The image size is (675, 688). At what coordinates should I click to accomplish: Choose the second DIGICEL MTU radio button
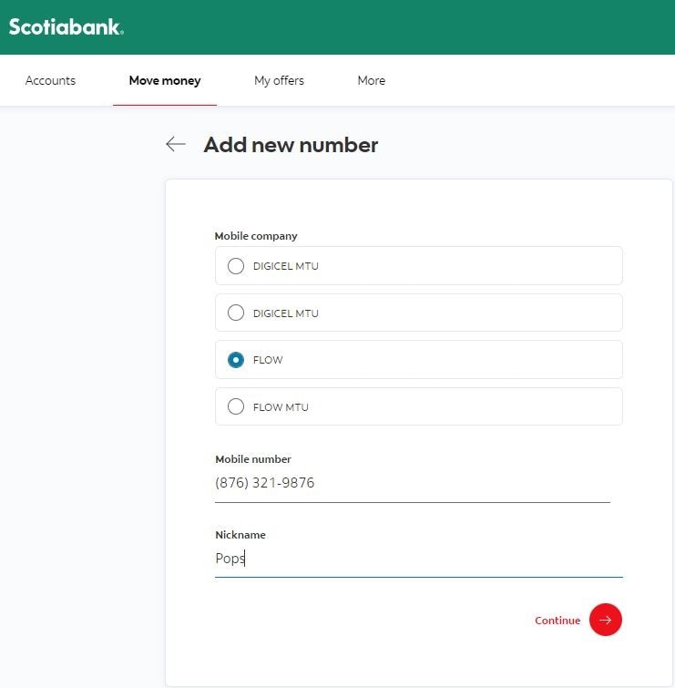pos(236,313)
